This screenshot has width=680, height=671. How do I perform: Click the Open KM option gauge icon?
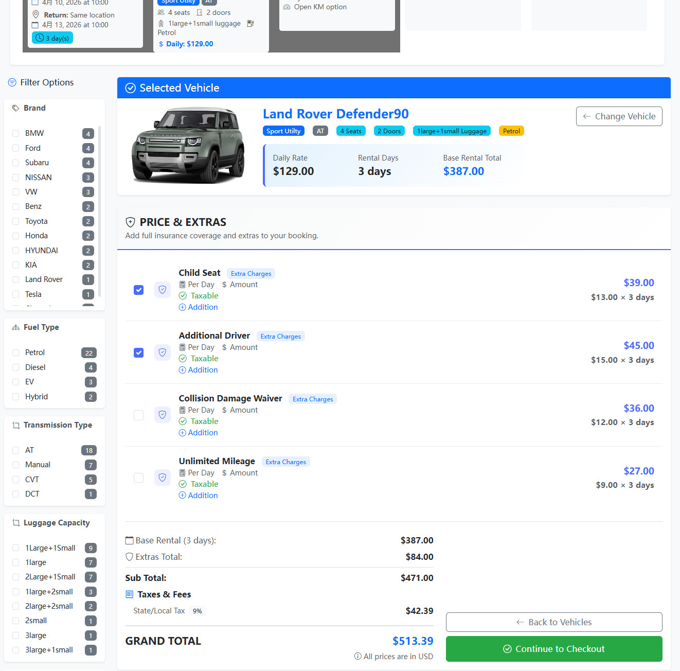pos(287,7)
